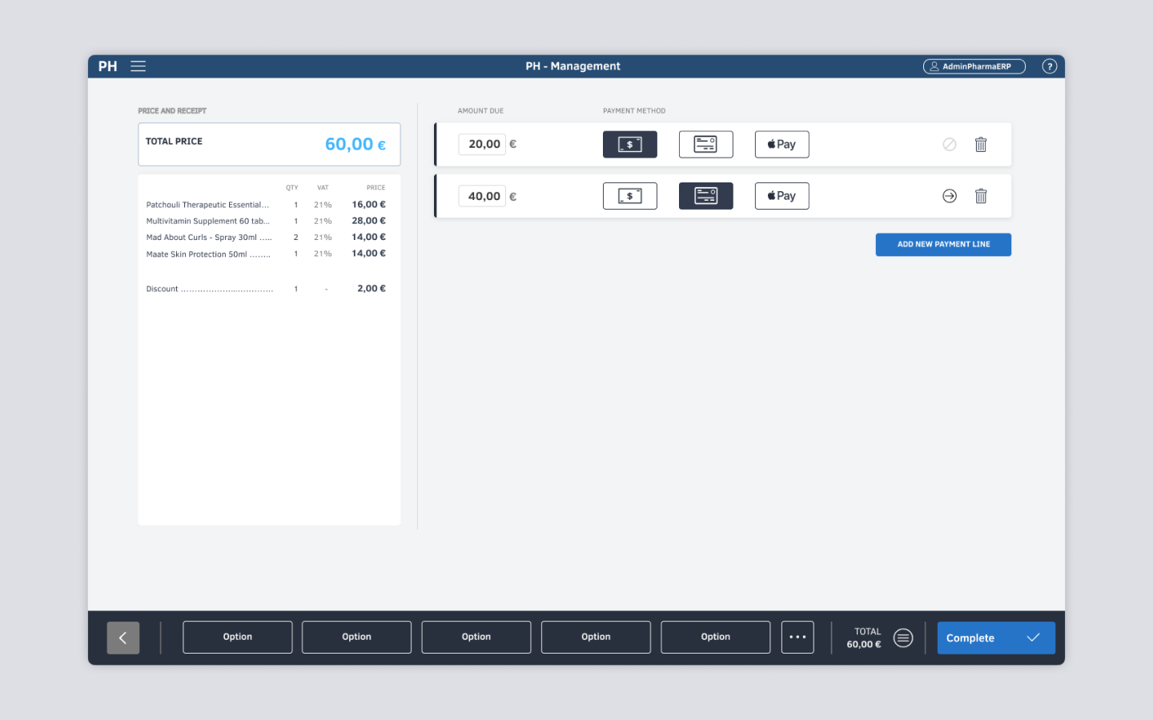Open the hamburger menu next to PH
The image size is (1153, 720).
138,66
